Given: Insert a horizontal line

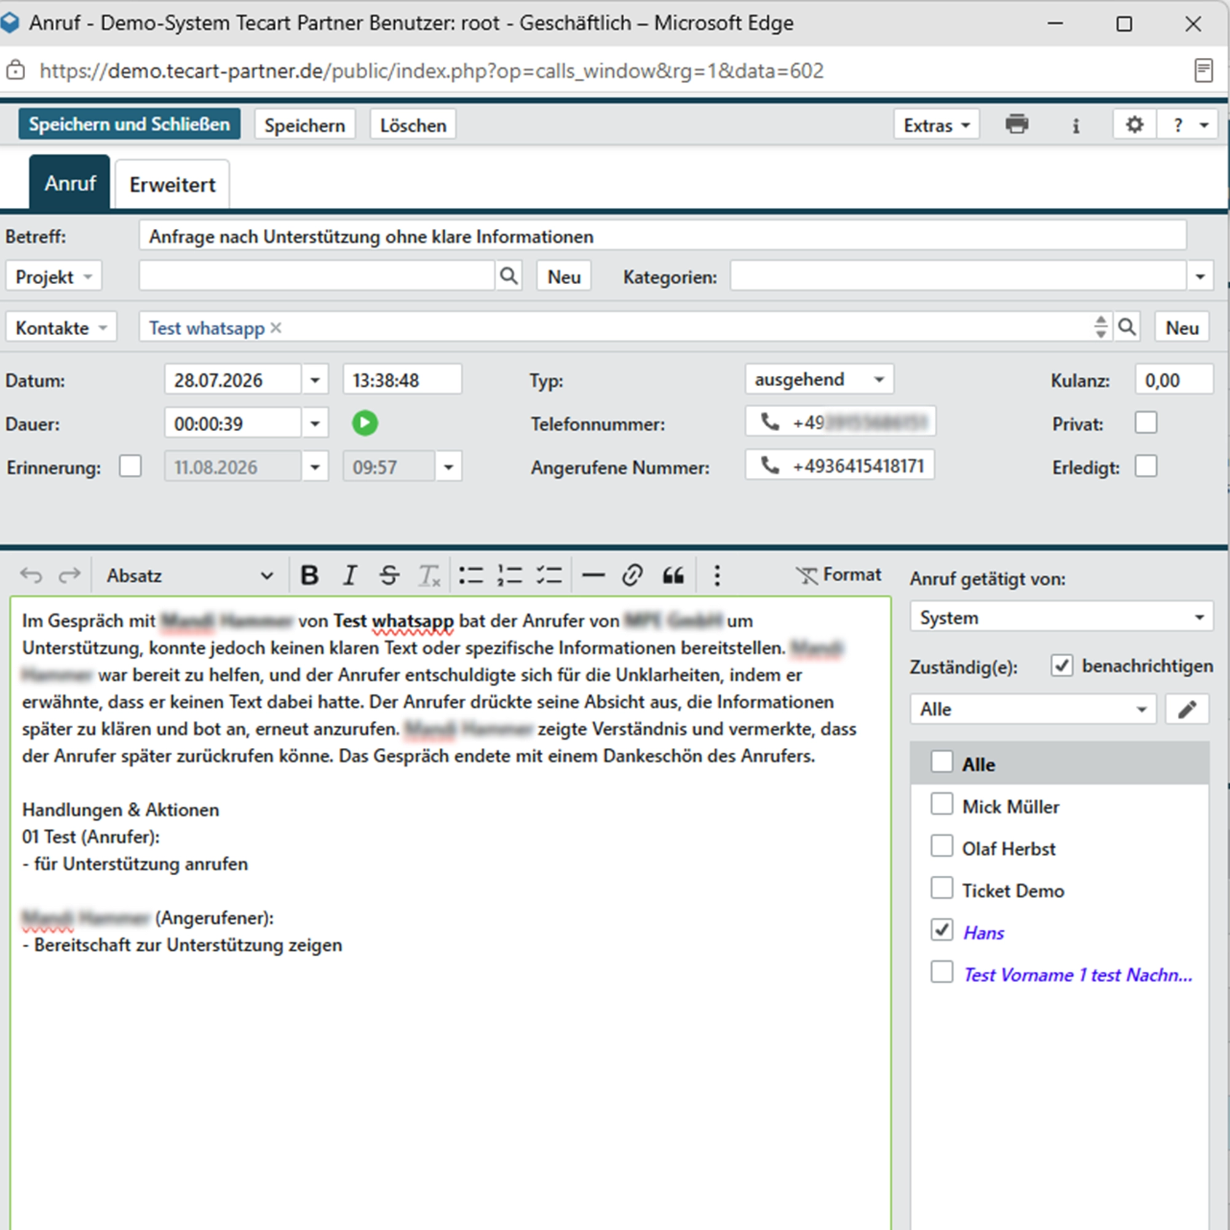Looking at the screenshot, I should coord(593,576).
